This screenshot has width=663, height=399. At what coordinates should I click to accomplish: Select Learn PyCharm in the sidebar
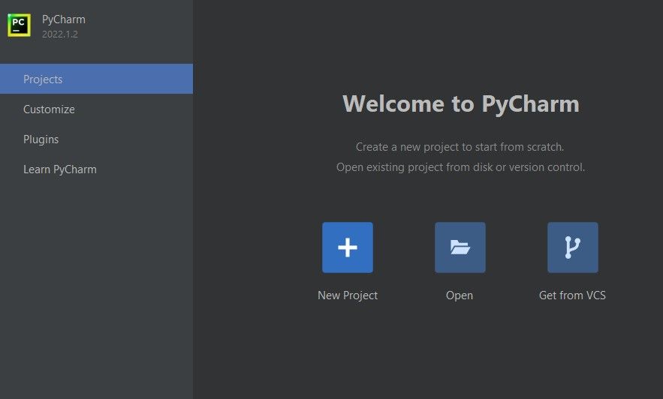(60, 169)
